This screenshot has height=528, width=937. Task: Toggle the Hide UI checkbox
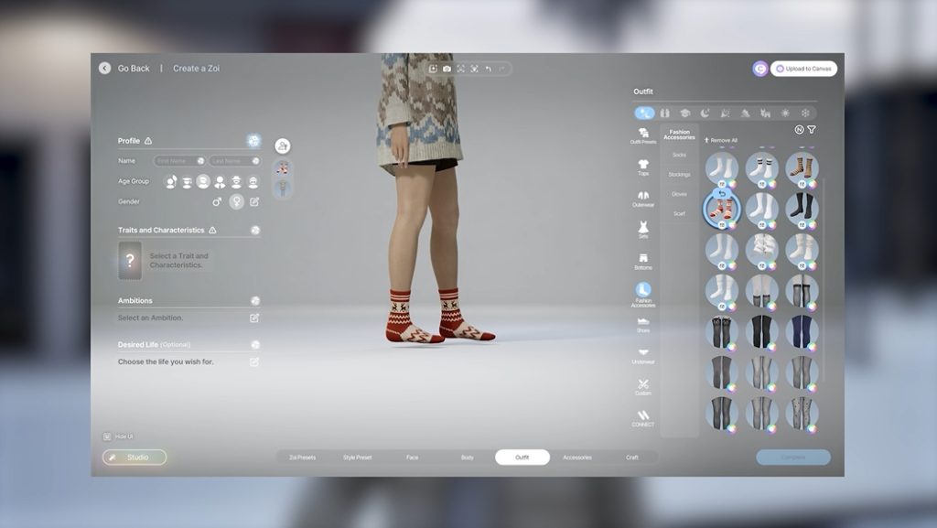pyautogui.click(x=107, y=436)
